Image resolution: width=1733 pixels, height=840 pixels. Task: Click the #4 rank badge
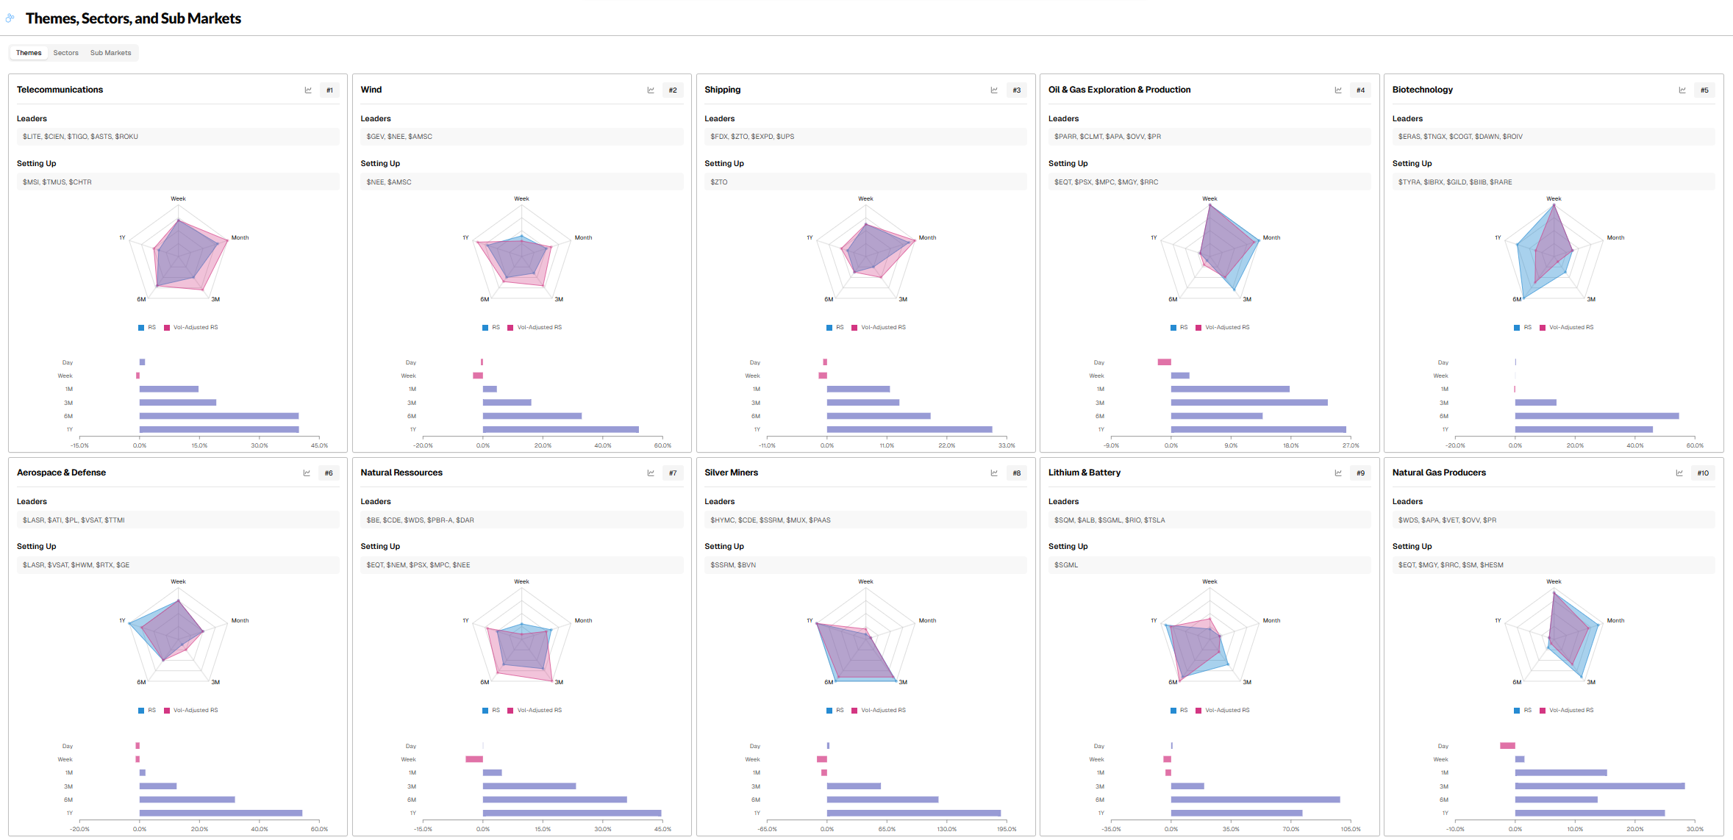[x=1360, y=90]
